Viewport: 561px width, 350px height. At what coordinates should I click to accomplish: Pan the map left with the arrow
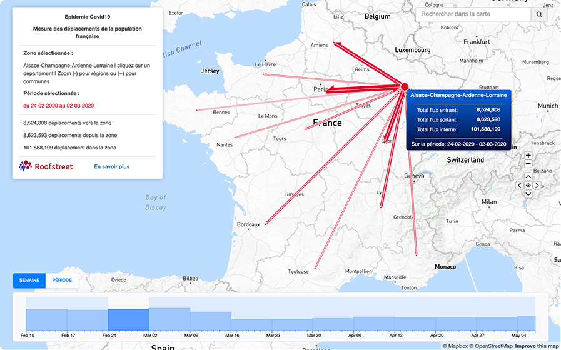[x=520, y=185]
